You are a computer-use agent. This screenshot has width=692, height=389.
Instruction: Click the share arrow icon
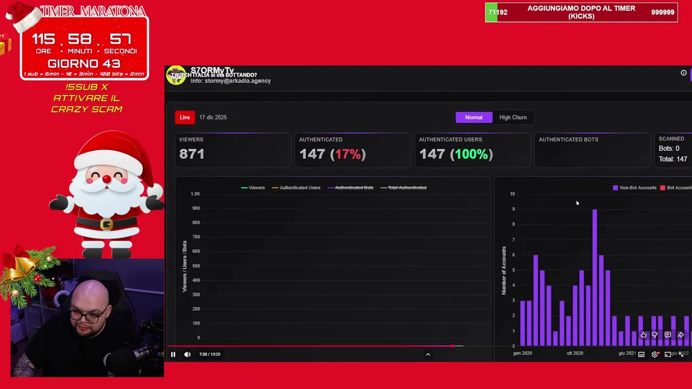(x=681, y=335)
